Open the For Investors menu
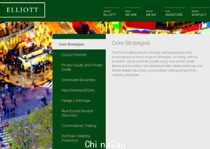Image resolution: width=210 pixels, height=149 pixels. (174, 13)
